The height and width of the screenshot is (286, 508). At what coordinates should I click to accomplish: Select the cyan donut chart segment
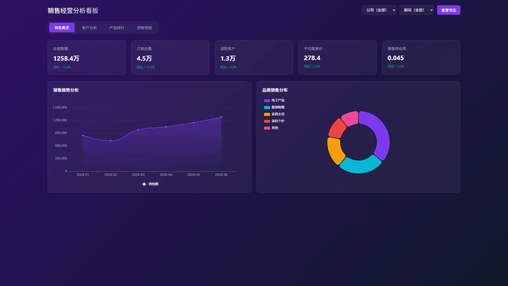click(x=360, y=166)
